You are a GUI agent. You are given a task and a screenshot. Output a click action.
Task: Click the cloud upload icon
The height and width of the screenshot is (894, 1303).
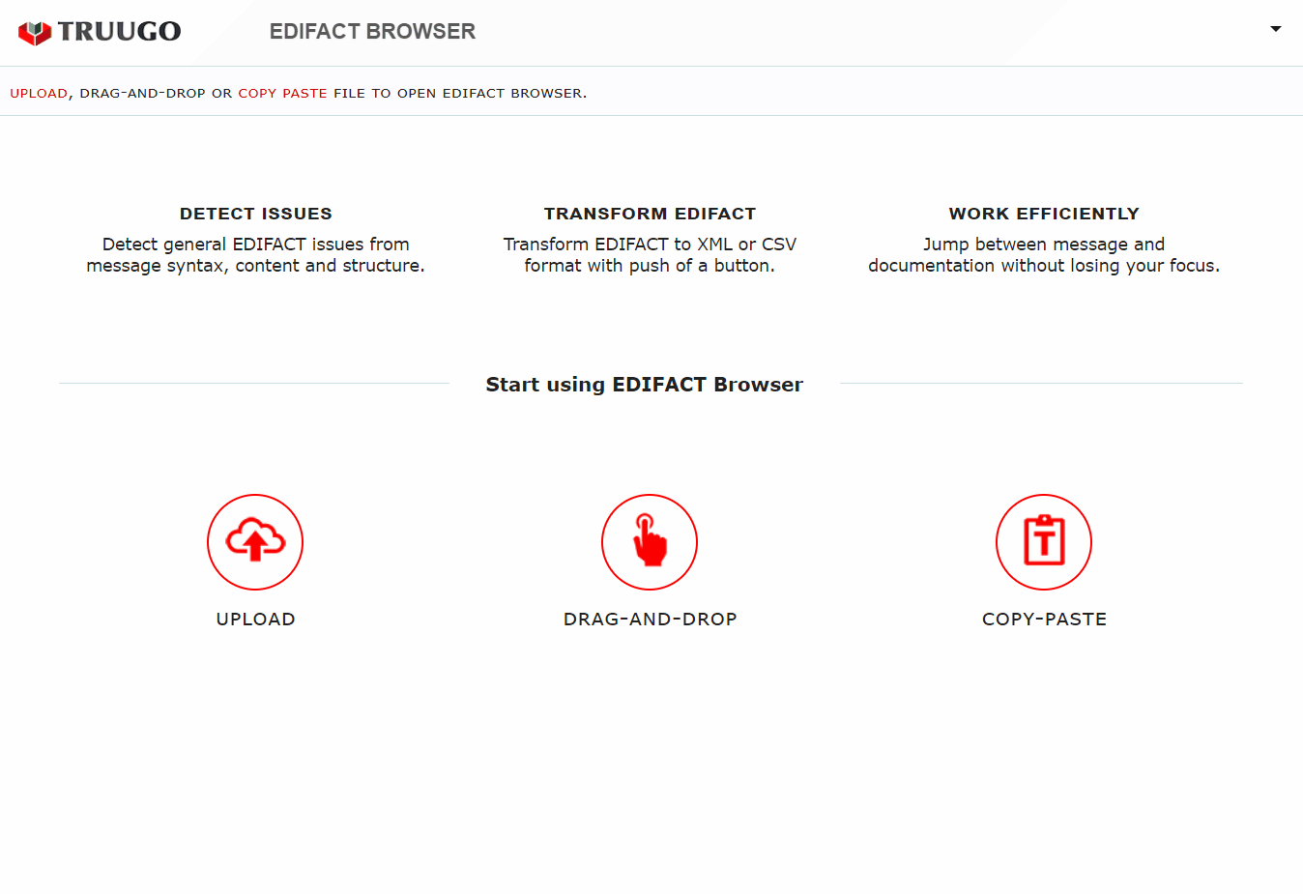point(255,542)
